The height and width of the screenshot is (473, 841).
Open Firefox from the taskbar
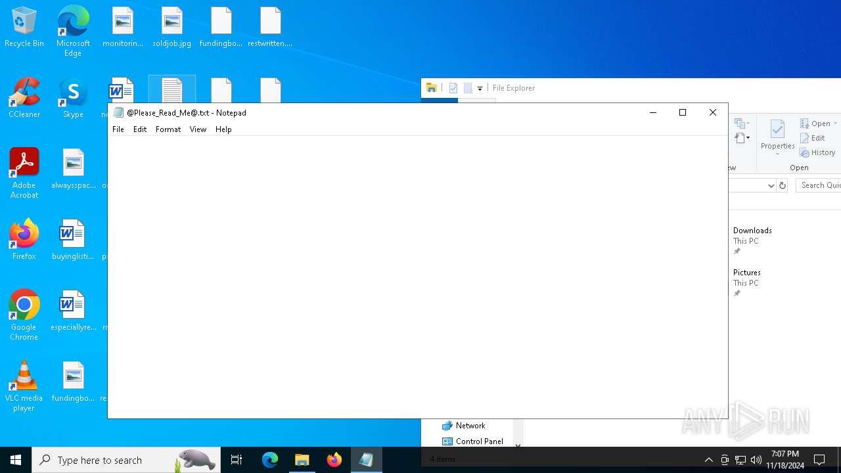[x=334, y=460]
